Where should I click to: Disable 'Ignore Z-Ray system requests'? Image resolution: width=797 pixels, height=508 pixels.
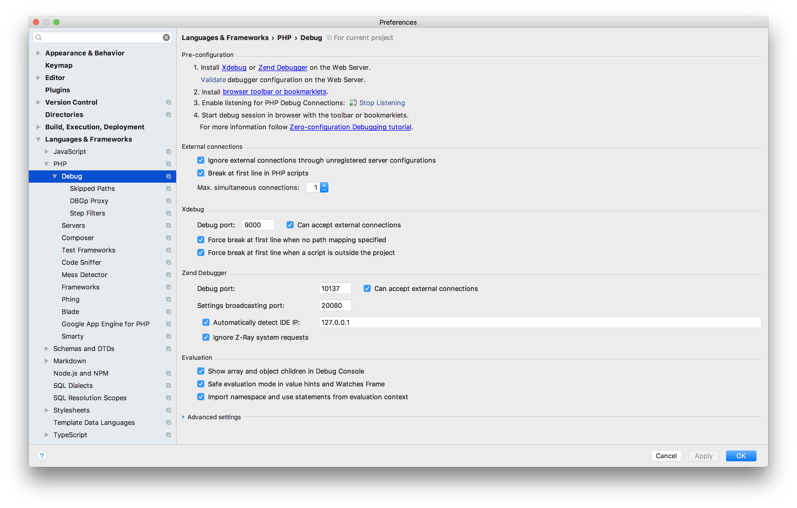206,337
